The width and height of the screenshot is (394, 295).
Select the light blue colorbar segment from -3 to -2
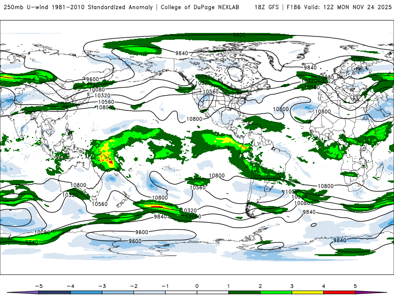coord(118,293)
